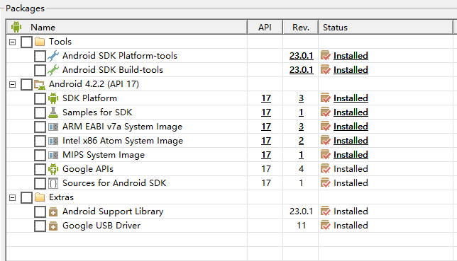This screenshot has width=457, height=261.
Task: Sort by the Status column header
Action: (385, 27)
